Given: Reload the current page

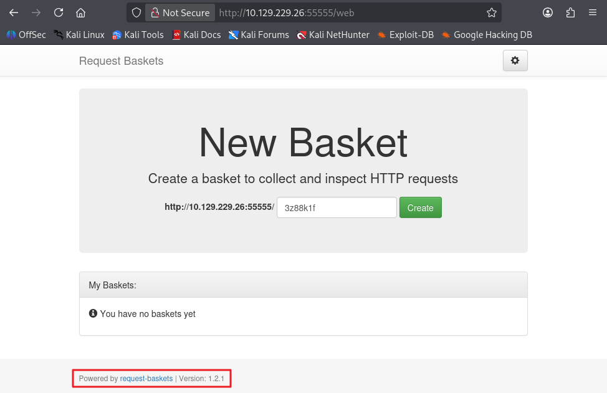Looking at the screenshot, I should (59, 12).
